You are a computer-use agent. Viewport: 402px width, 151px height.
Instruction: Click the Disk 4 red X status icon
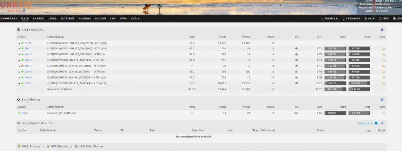click(22, 66)
